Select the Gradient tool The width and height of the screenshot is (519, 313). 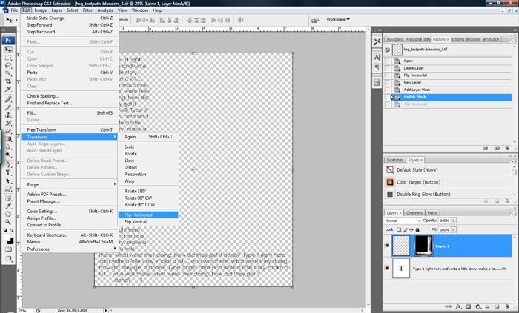coord(8,139)
